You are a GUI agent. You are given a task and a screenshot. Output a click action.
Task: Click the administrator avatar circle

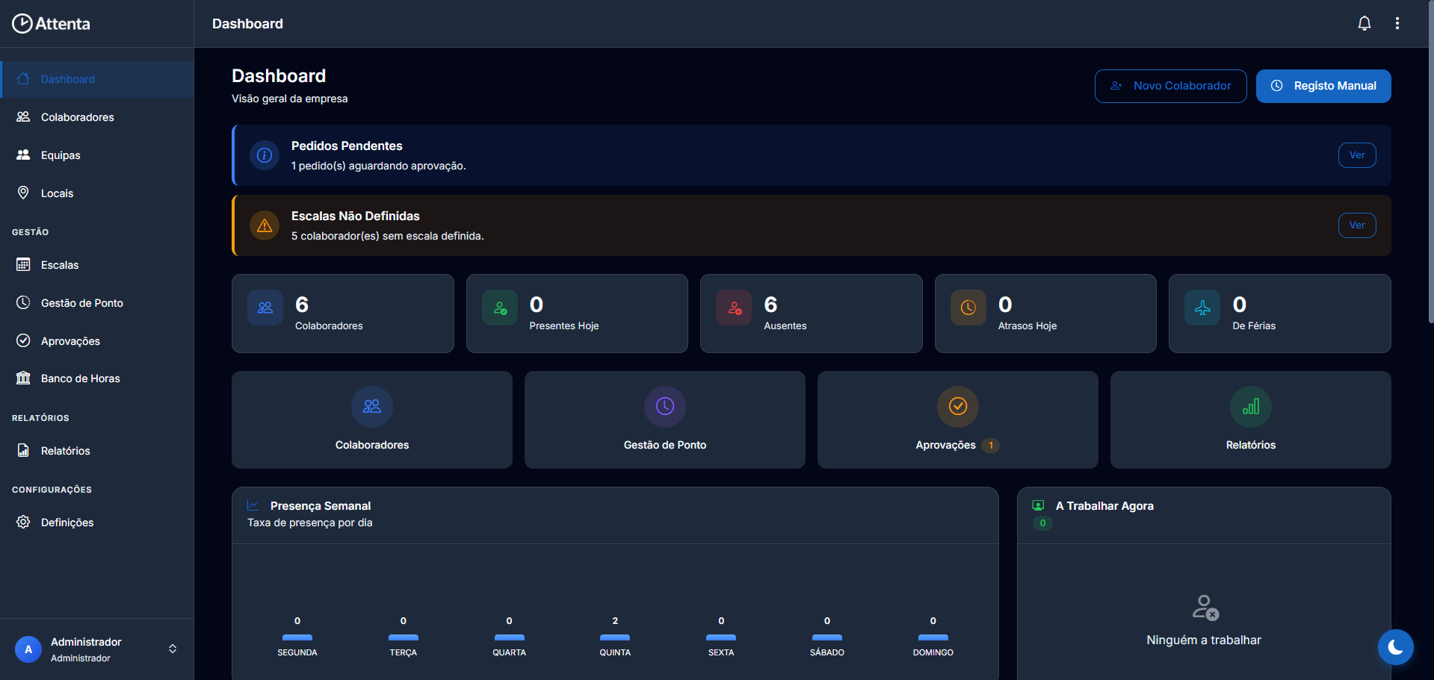pos(28,649)
